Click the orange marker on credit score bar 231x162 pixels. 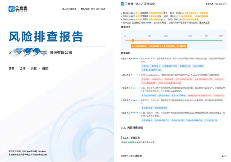click(x=133, y=40)
